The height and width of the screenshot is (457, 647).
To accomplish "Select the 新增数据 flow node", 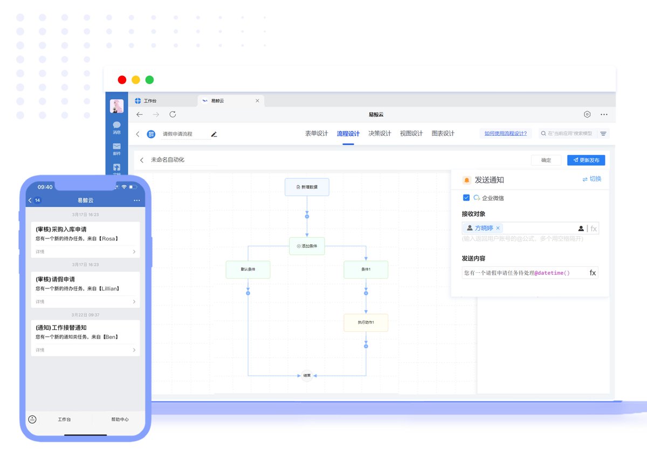I will pos(307,187).
